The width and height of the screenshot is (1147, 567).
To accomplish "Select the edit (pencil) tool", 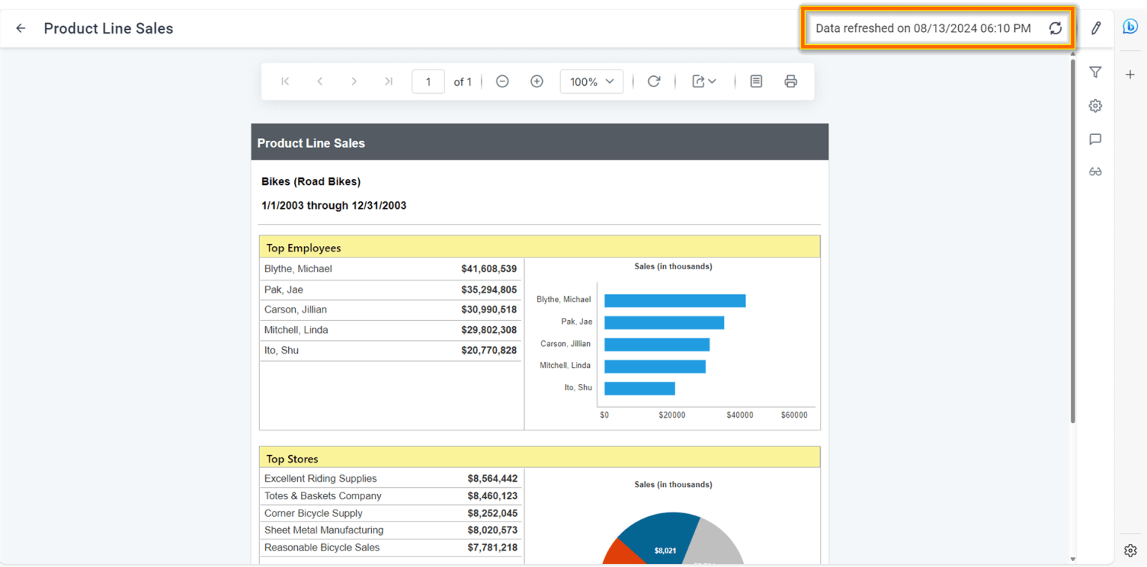I will (x=1095, y=27).
